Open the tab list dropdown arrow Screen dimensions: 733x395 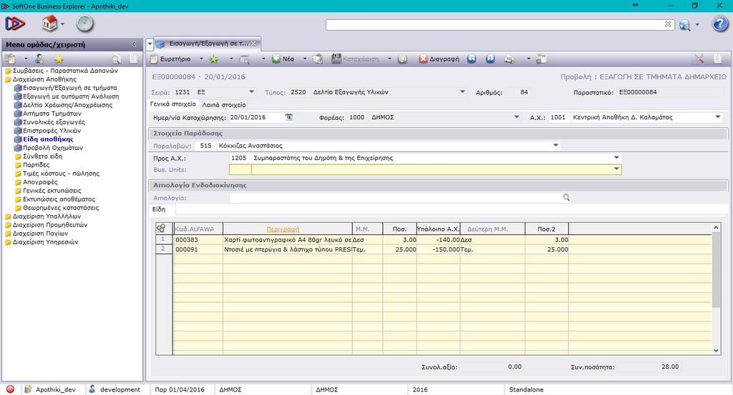pos(150,44)
